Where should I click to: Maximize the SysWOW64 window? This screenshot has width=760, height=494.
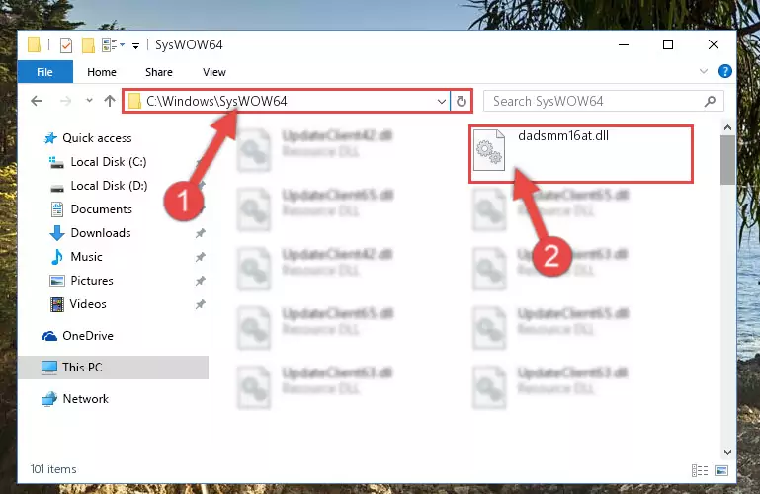tap(668, 45)
